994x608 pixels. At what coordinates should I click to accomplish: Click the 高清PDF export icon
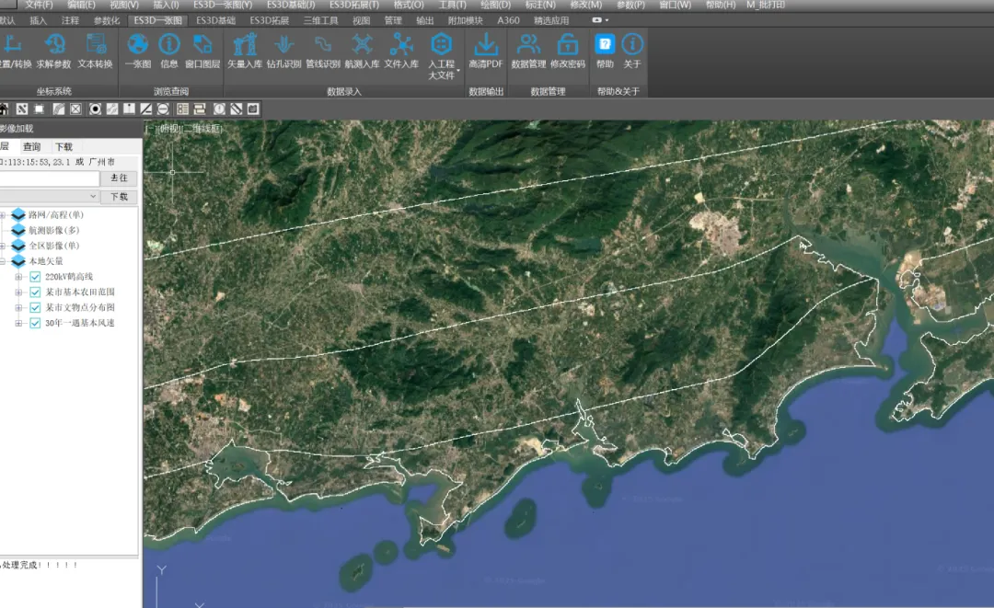[x=485, y=44]
